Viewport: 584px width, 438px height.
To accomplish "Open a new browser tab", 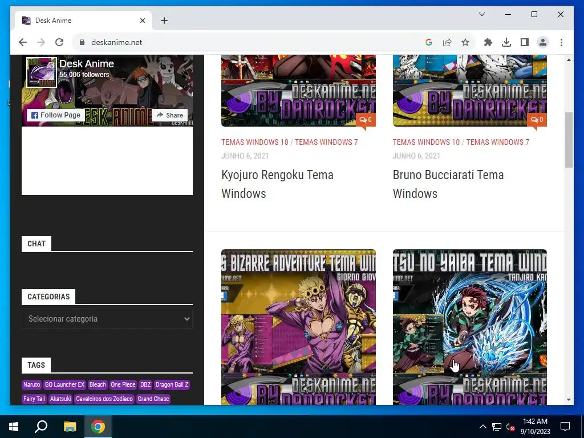I will pos(164,21).
